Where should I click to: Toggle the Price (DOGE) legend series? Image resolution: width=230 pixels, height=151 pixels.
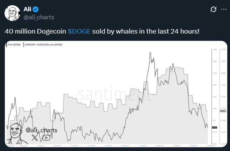(14, 45)
